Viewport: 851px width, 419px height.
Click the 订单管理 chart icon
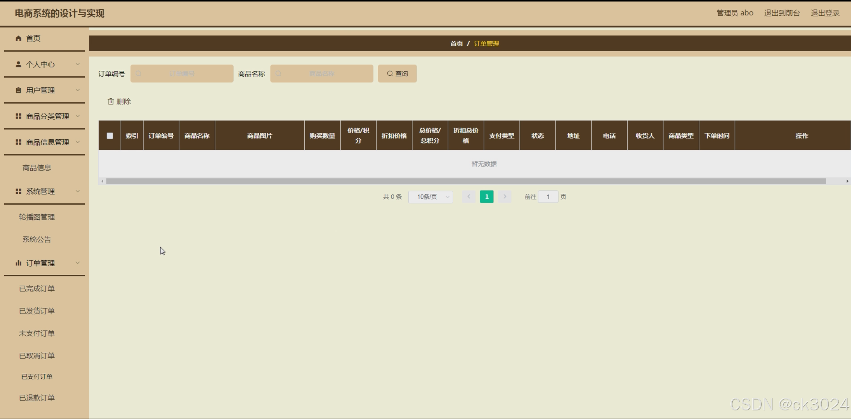point(18,263)
